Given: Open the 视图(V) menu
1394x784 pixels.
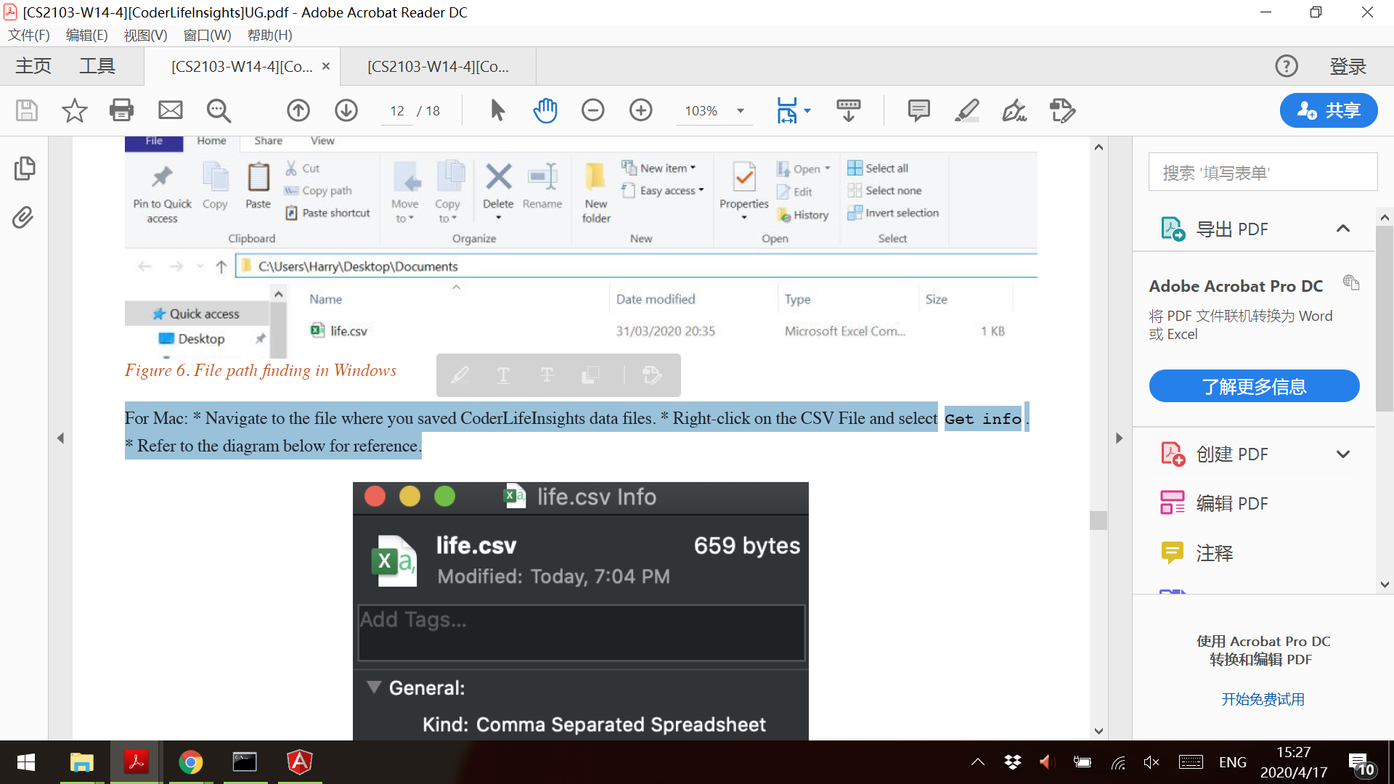Looking at the screenshot, I should [145, 35].
